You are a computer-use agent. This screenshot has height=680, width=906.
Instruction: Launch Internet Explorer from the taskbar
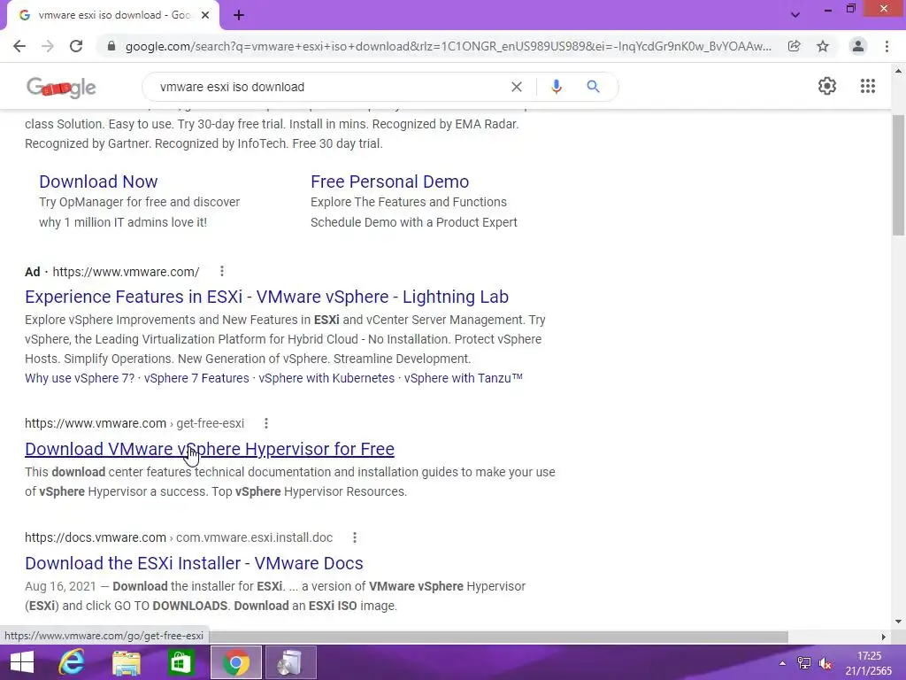tap(73, 662)
